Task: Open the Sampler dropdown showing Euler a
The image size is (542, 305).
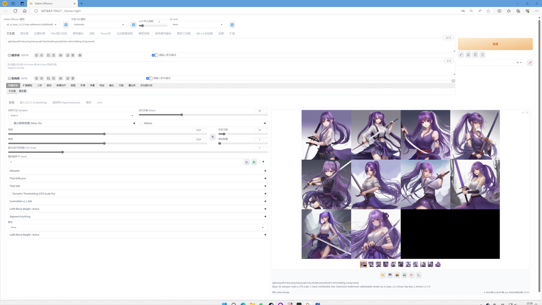Action: 71,115
